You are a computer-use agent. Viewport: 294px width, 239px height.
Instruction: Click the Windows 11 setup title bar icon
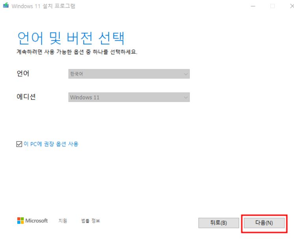(6, 5)
